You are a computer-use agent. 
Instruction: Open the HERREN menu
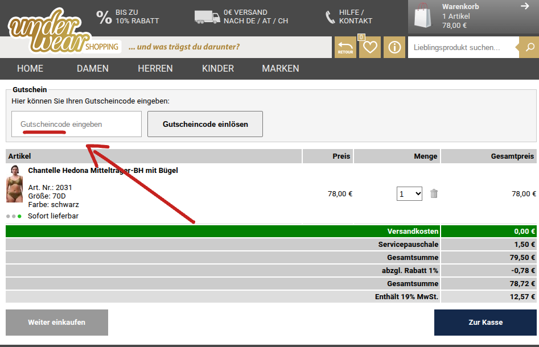click(155, 68)
